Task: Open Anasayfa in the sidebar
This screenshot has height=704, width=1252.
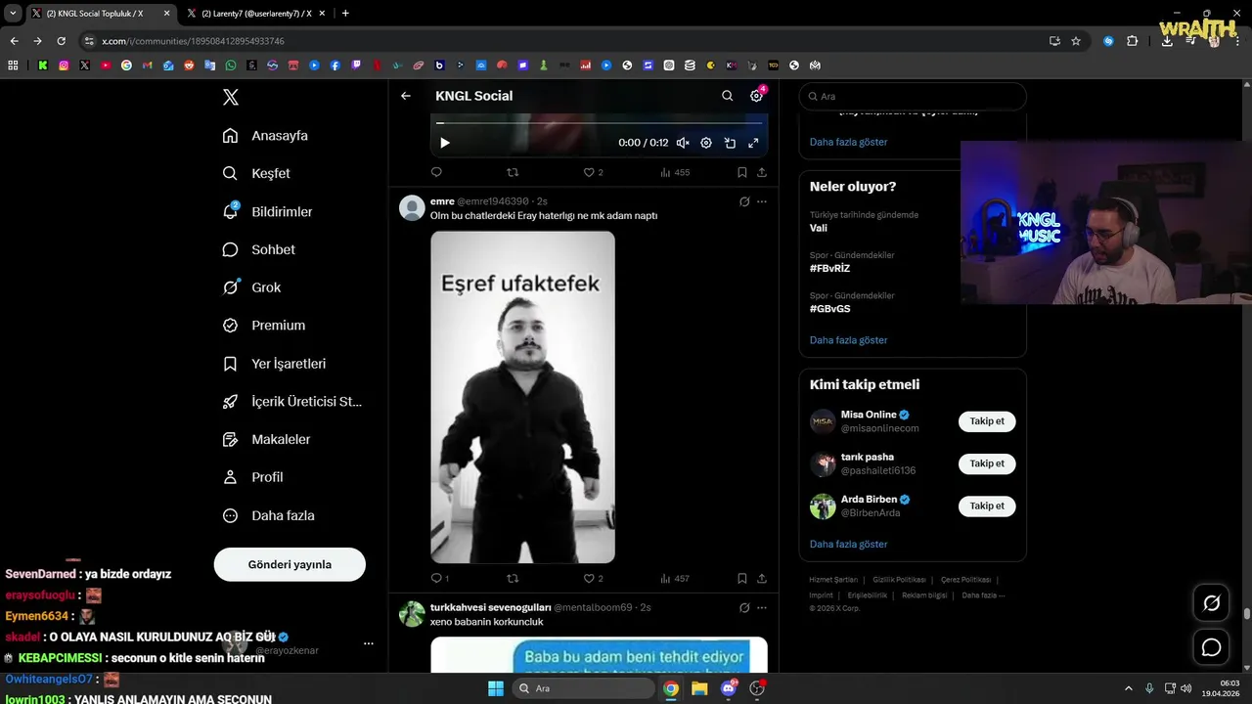Action: [265, 136]
